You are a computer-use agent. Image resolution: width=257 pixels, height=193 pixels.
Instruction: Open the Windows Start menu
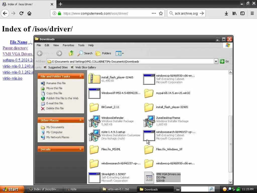coord(12,189)
